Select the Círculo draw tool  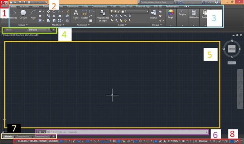click(23, 14)
